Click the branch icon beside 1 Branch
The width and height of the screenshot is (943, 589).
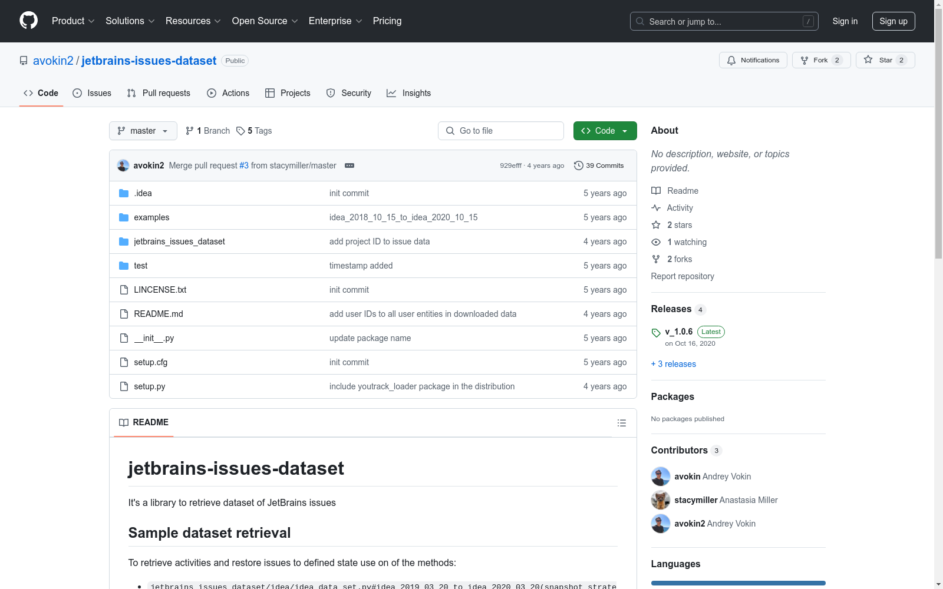pos(190,131)
